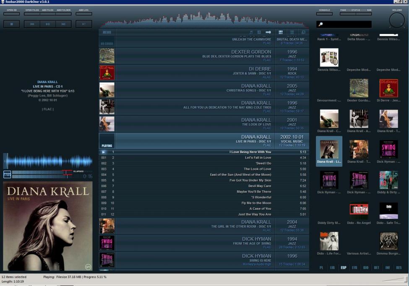
Task: Click the music note icon in playlist toolbar
Action: tap(251, 32)
